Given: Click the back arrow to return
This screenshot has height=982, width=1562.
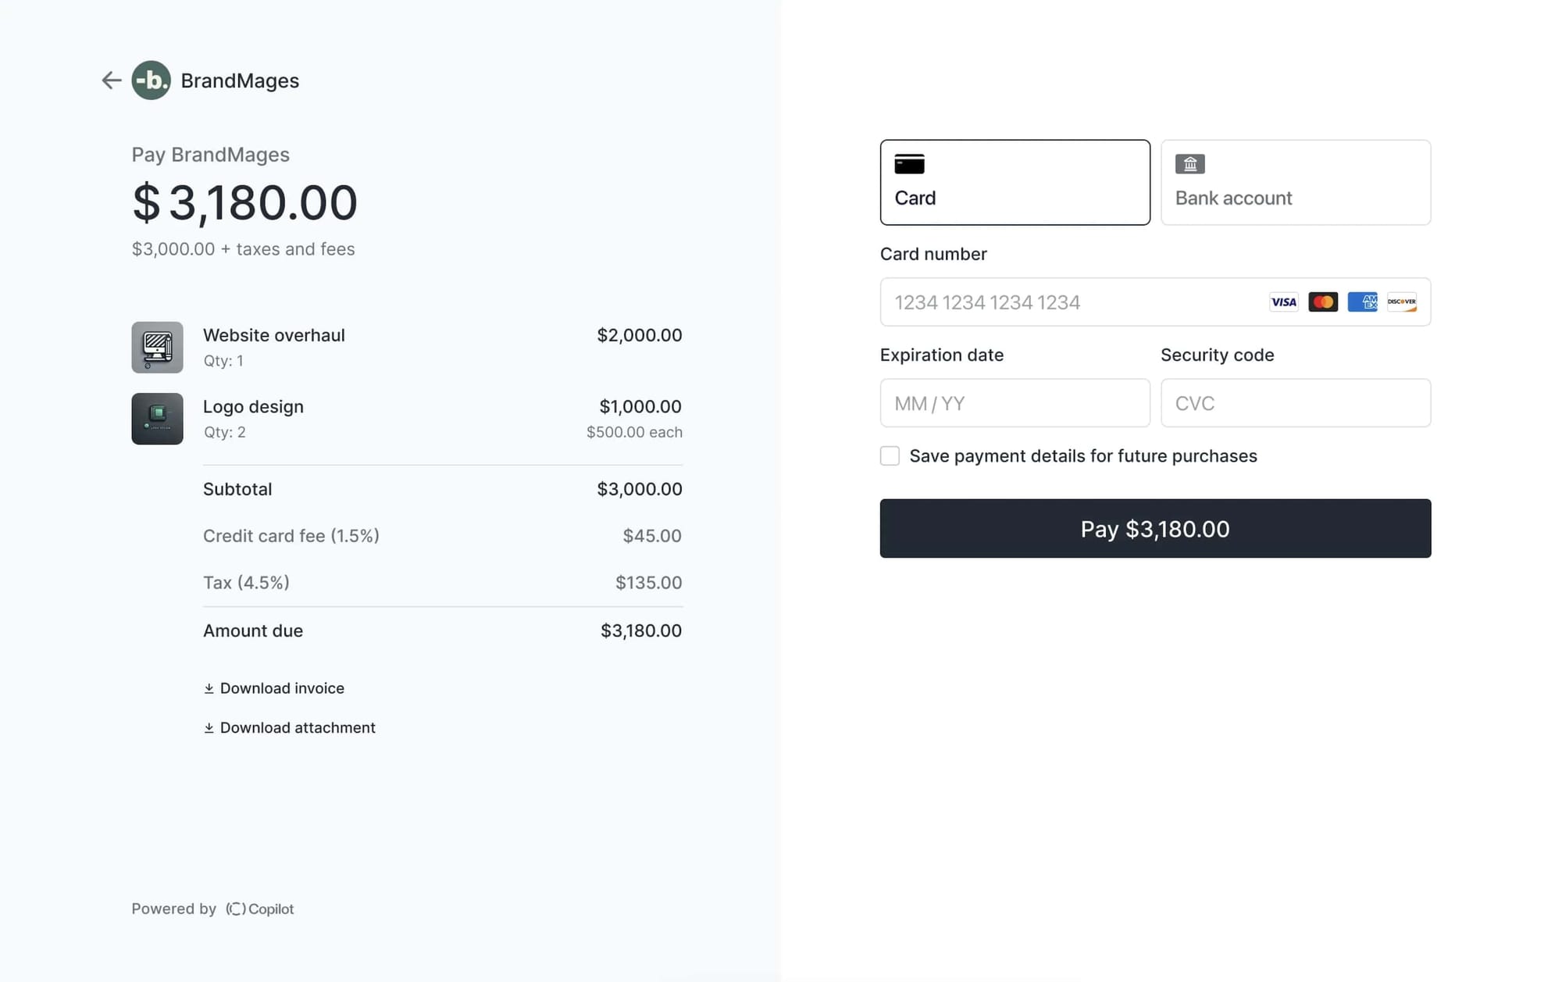Looking at the screenshot, I should coord(111,80).
